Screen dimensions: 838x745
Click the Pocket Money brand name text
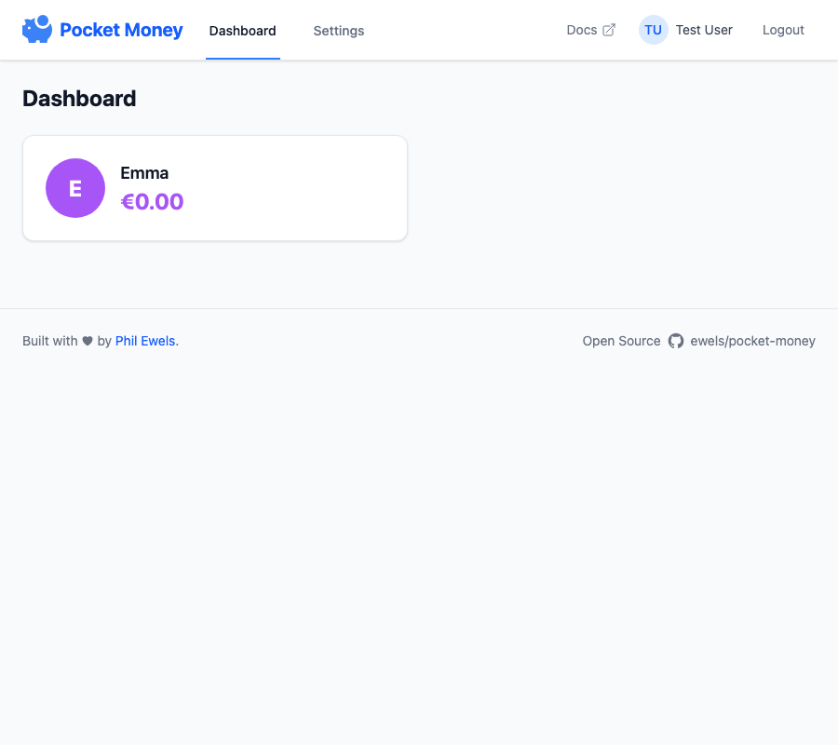point(121,29)
